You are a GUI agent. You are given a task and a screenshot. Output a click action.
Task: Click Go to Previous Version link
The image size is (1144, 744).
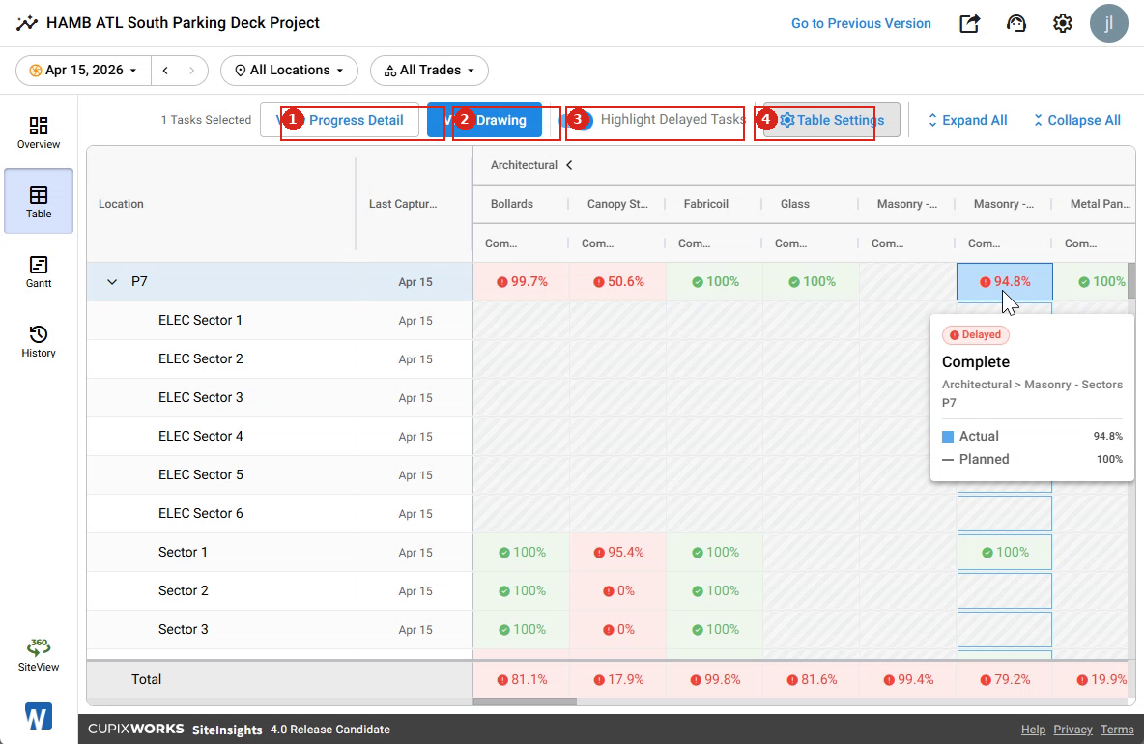pos(861,23)
